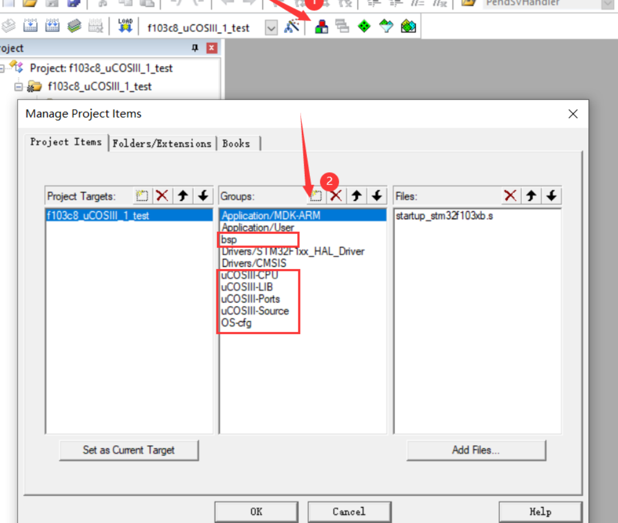The width and height of the screenshot is (618, 523).
Task: Click the Batch Build toolbar icon
Action: 74,26
